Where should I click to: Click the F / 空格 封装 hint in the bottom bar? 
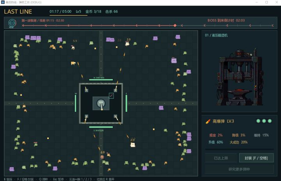(25, 179)
